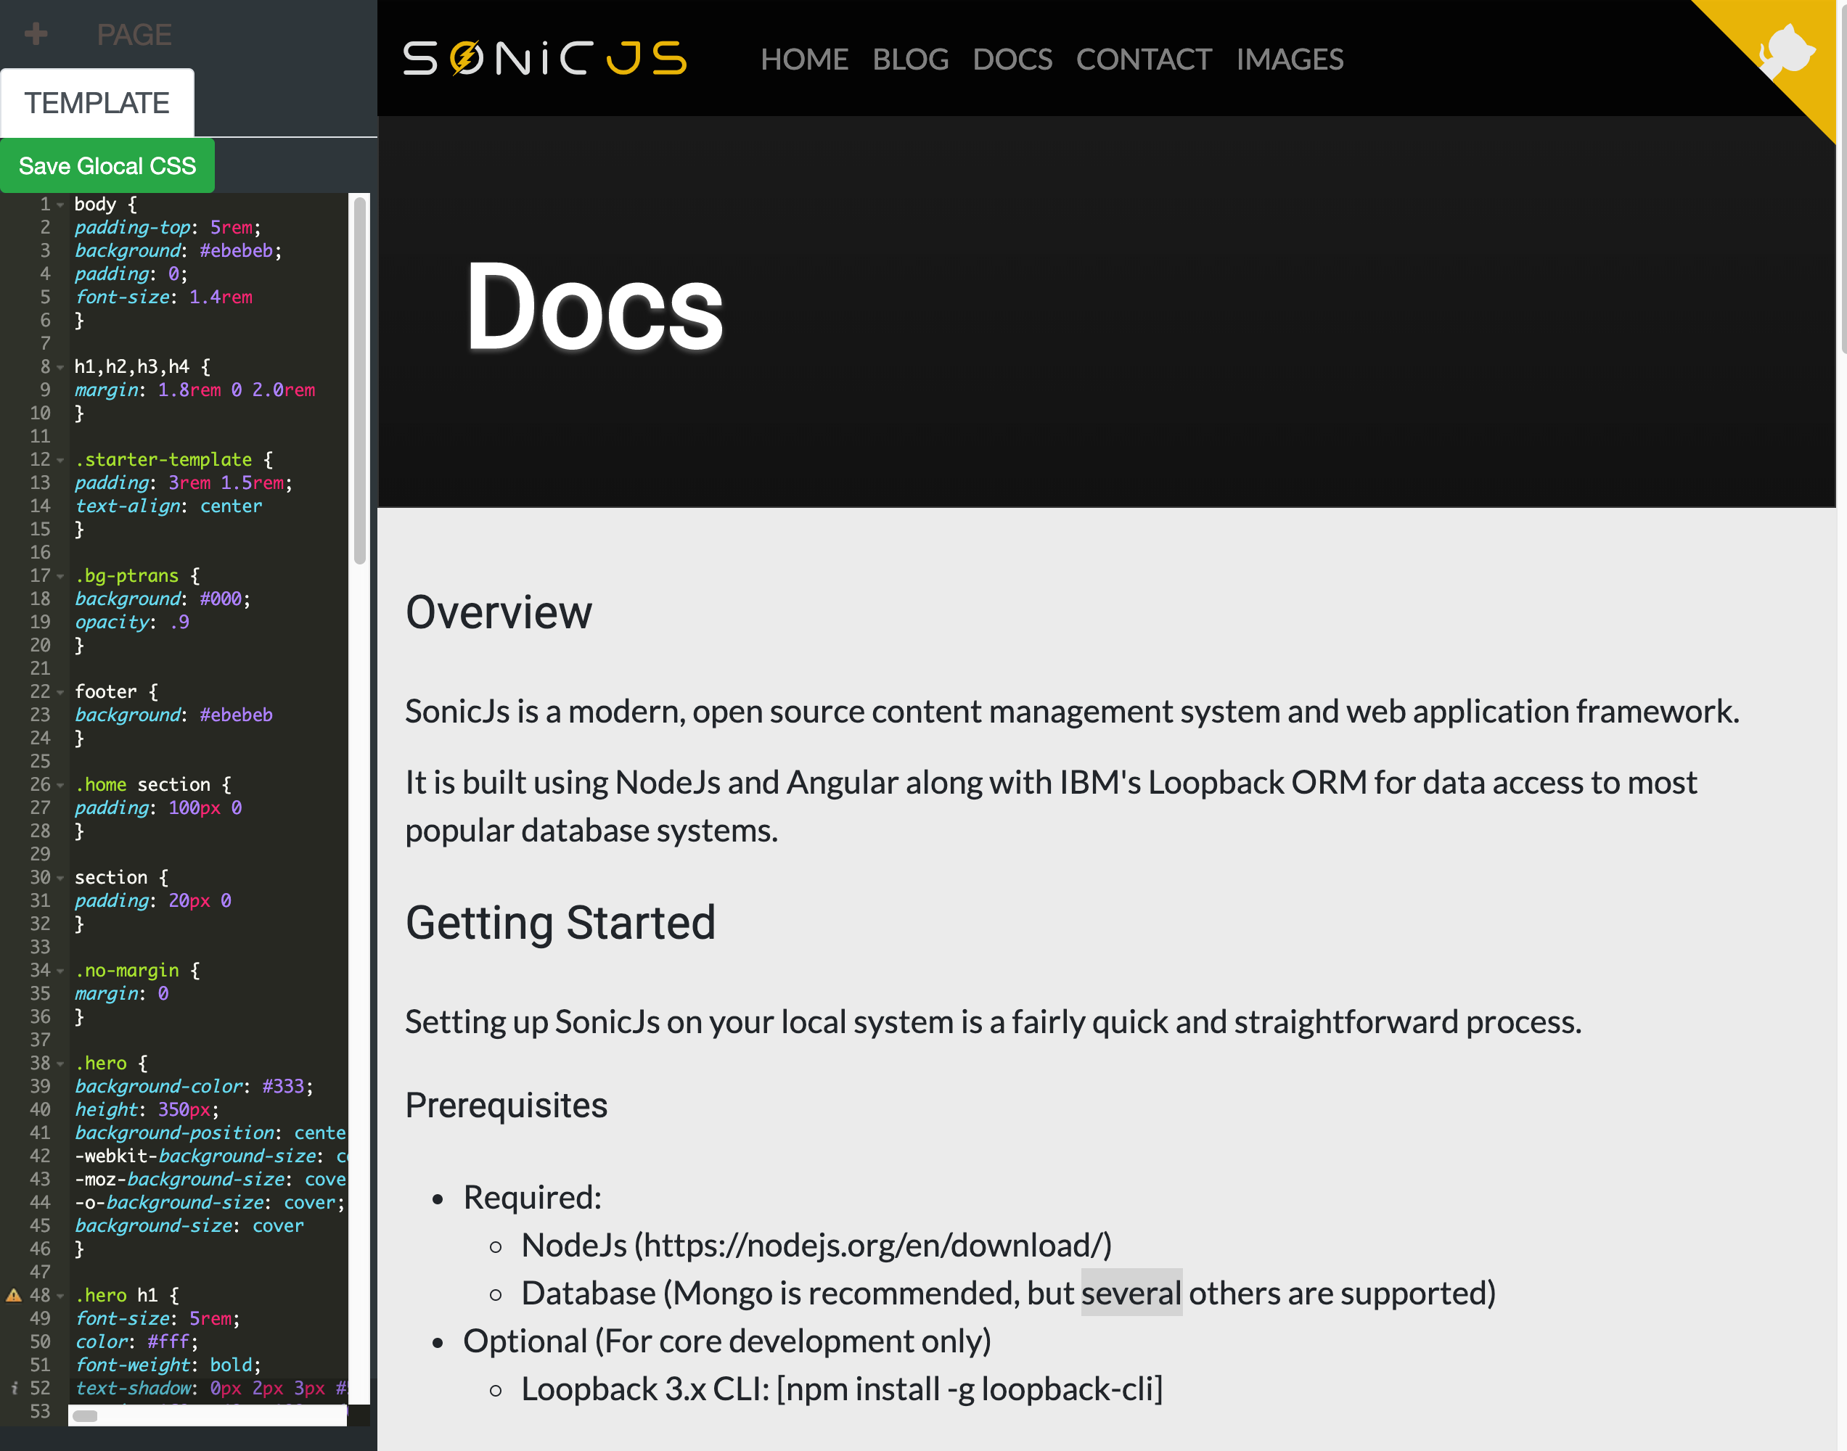1847x1451 pixels.
Task: Click the warning icon on line 48
Action: pos(14,1295)
